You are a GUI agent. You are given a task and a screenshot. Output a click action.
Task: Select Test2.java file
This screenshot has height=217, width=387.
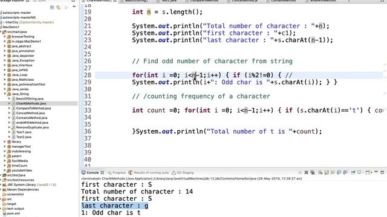pyautogui.click(x=24, y=137)
